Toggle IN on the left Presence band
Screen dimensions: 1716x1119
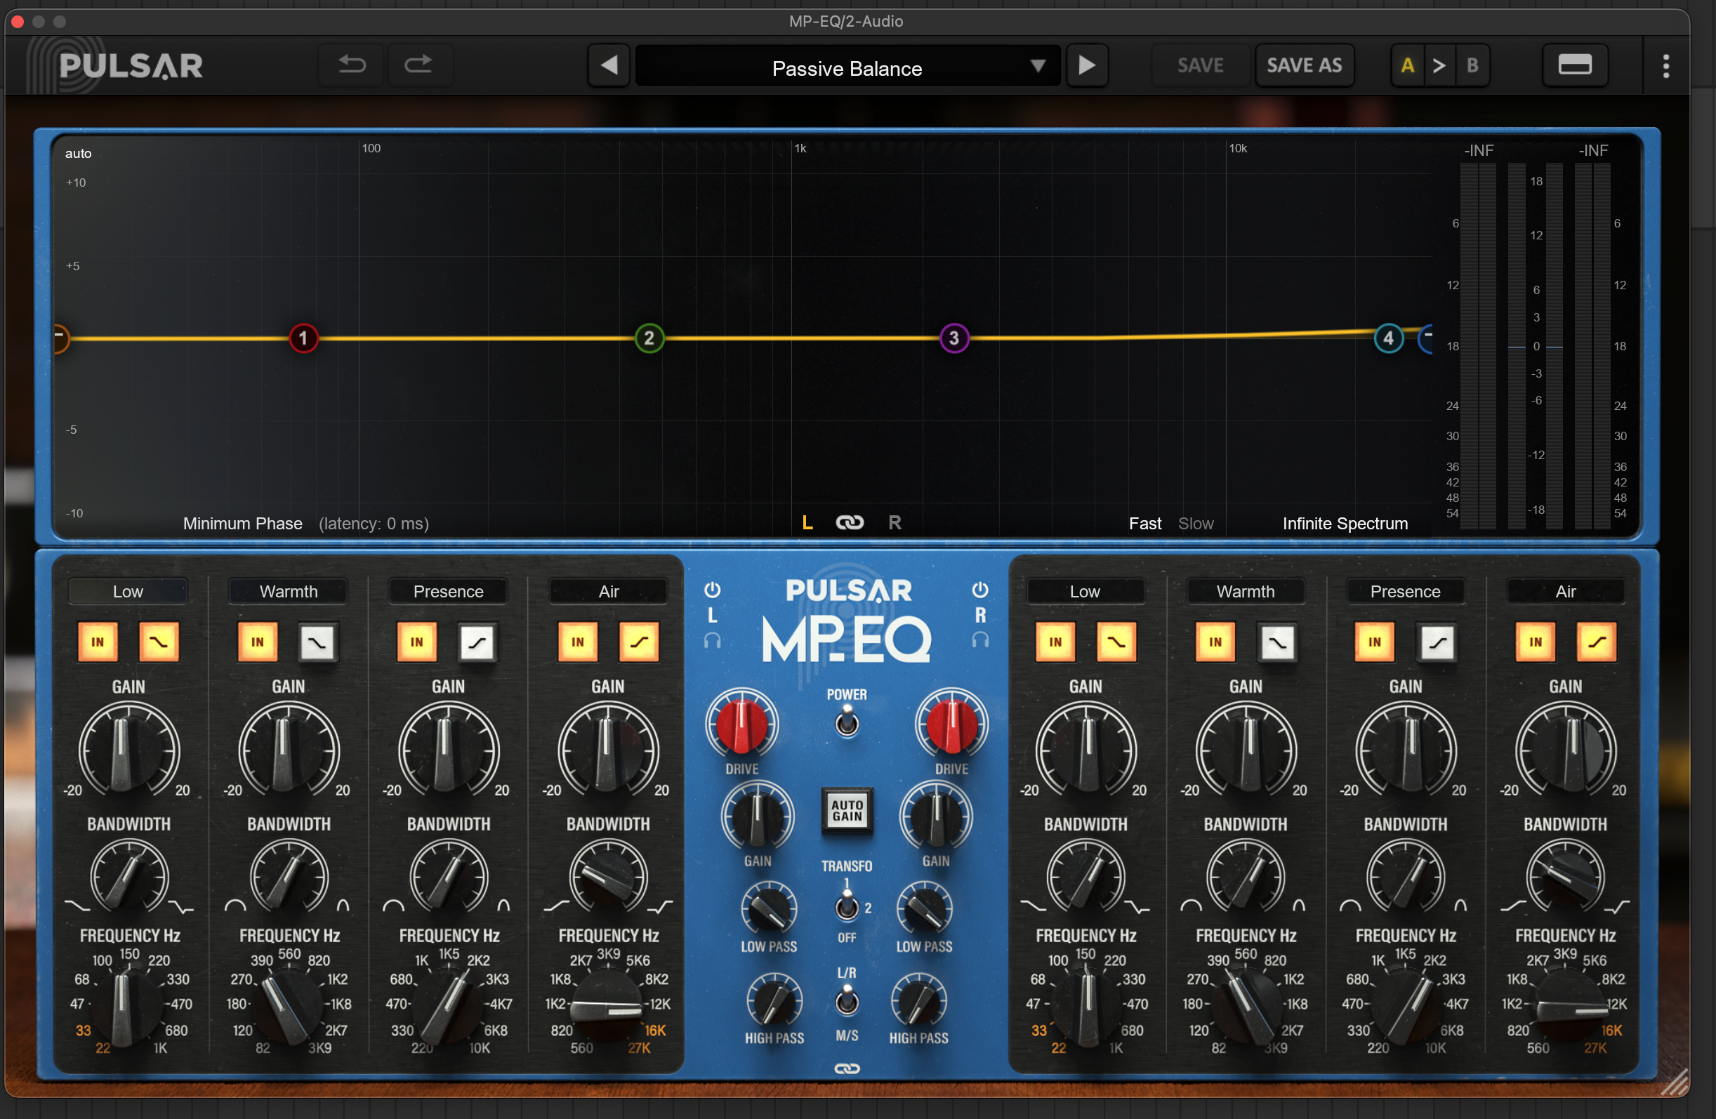pyautogui.click(x=417, y=642)
